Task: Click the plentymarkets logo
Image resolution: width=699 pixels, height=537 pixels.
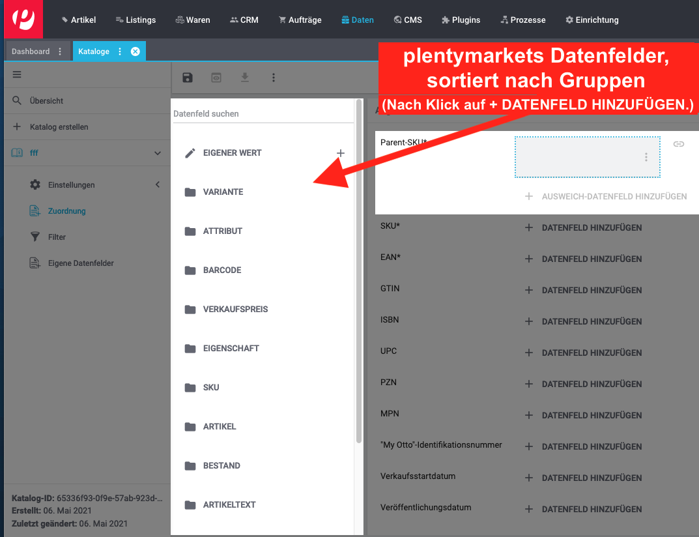Action: tap(23, 19)
